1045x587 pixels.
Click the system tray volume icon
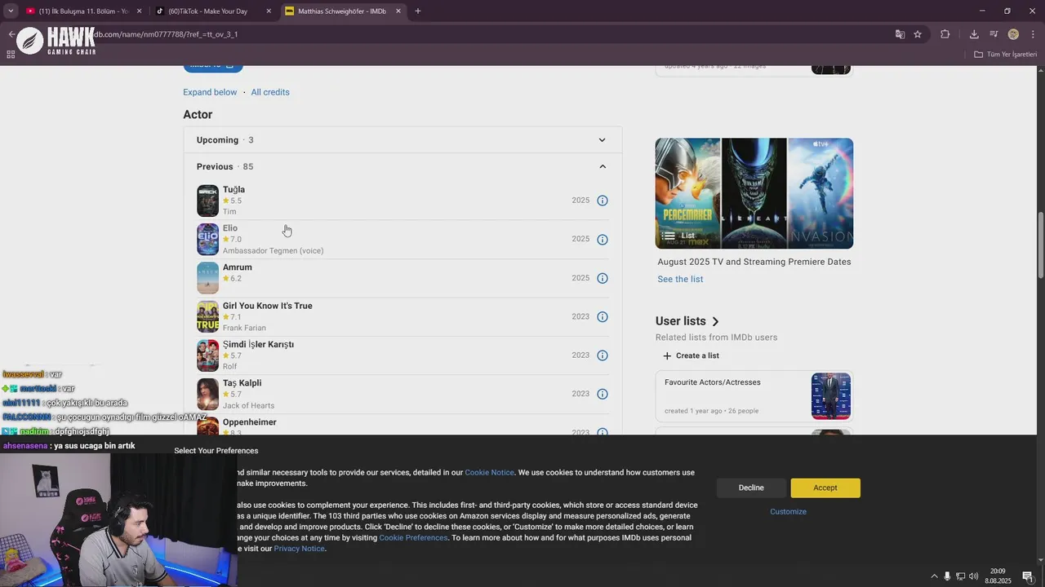[x=973, y=576]
